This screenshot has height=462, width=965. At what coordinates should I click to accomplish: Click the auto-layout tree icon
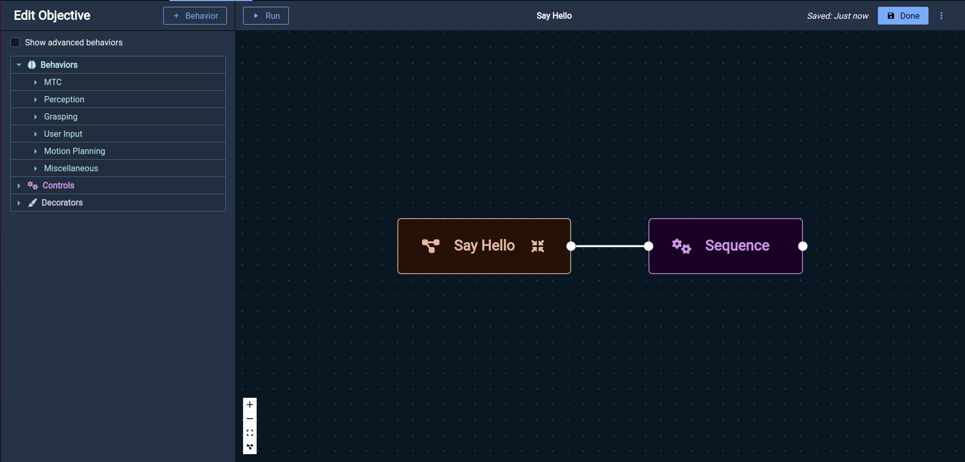[x=250, y=447]
